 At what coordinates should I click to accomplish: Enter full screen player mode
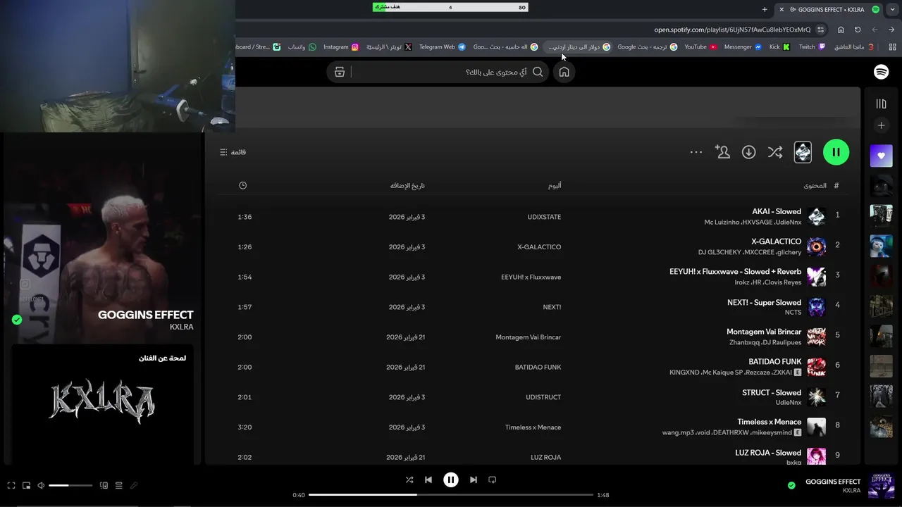(11, 485)
